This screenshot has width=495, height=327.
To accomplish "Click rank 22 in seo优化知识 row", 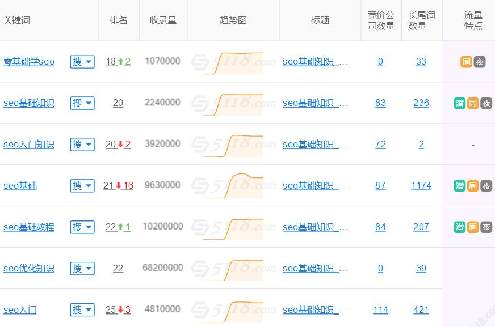I will (118, 269).
